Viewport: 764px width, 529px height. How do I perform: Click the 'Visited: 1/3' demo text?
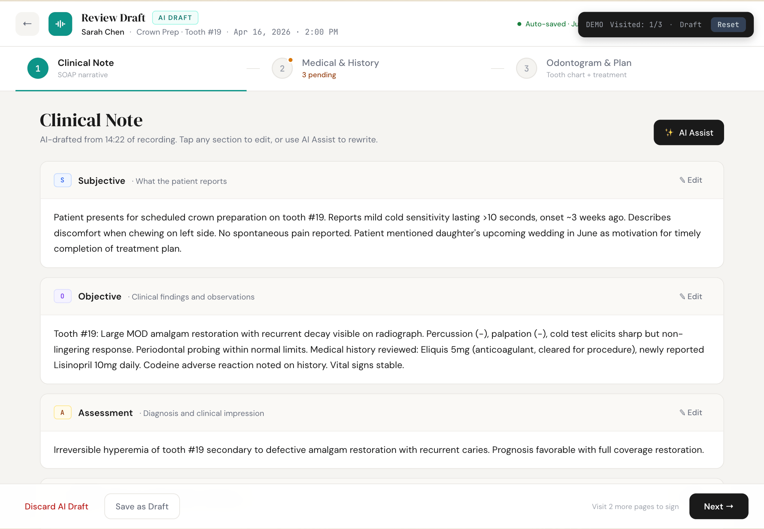636,24
